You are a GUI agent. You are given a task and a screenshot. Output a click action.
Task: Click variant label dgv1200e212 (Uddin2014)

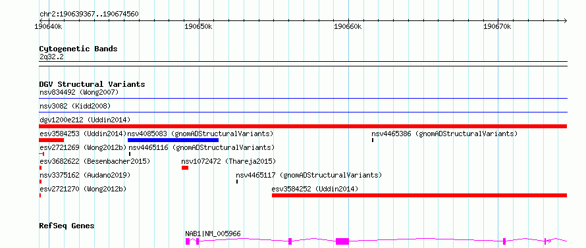pyautogui.click(x=85, y=120)
